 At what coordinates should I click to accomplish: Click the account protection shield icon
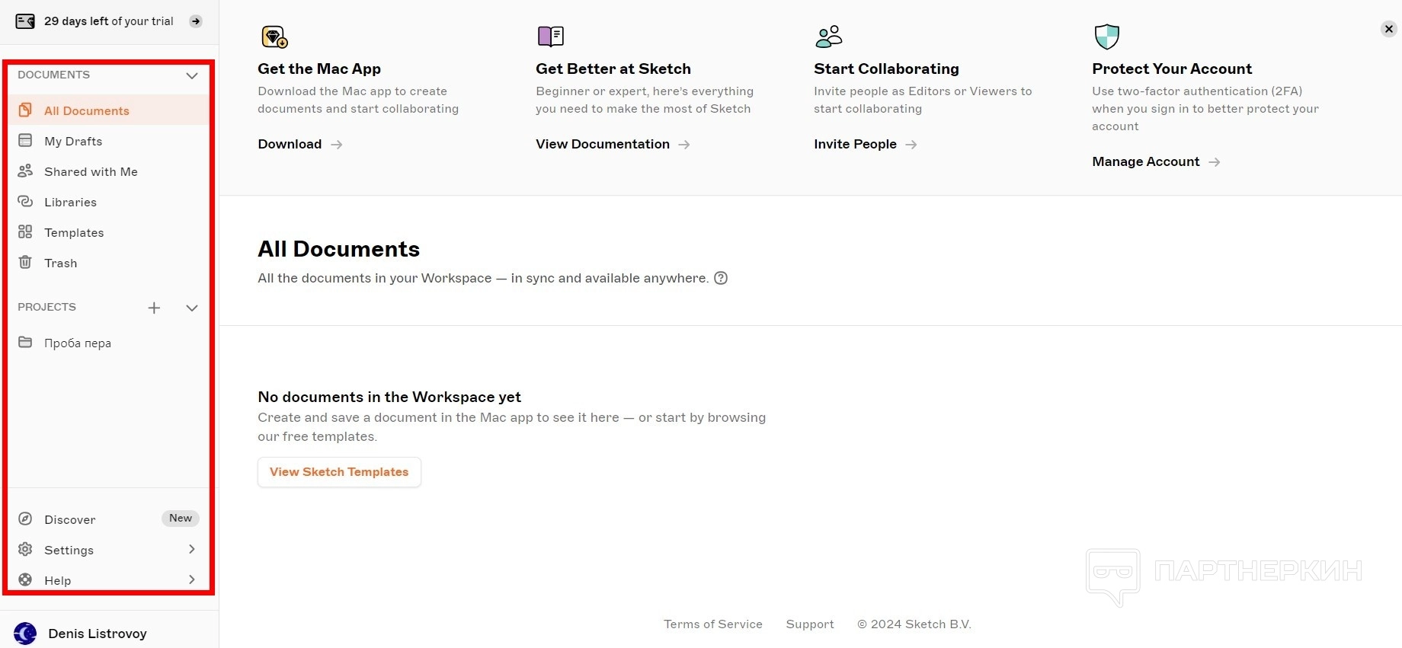pyautogui.click(x=1106, y=36)
